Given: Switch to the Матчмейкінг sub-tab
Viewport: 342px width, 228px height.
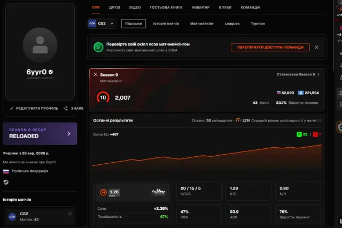Looking at the screenshot, I should pos(202,24).
